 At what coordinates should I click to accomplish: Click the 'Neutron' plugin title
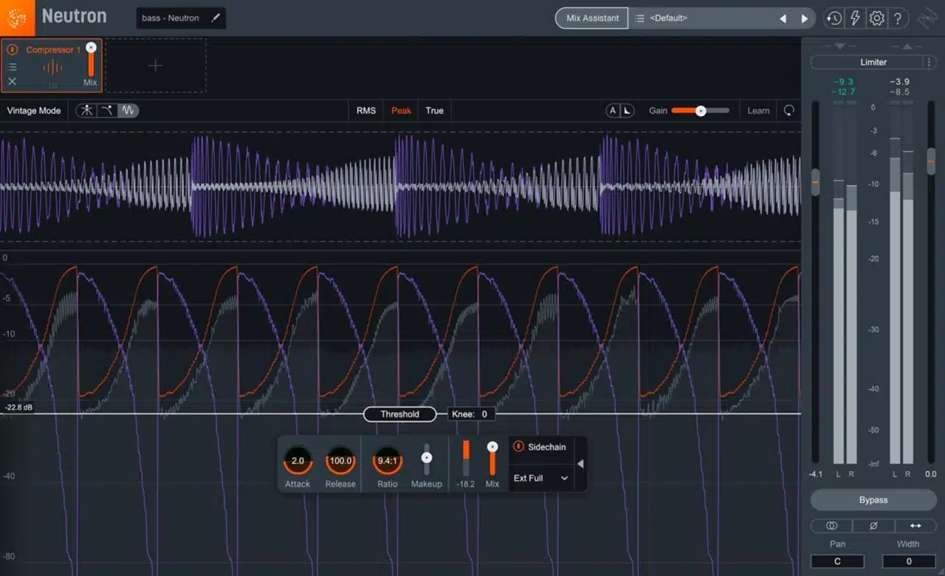point(74,16)
